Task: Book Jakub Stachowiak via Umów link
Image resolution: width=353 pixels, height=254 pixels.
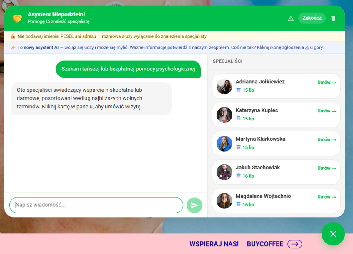Action: (327, 168)
